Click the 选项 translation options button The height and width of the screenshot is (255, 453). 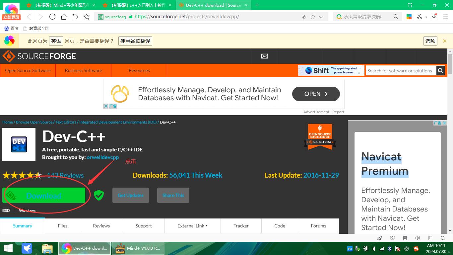click(x=430, y=41)
